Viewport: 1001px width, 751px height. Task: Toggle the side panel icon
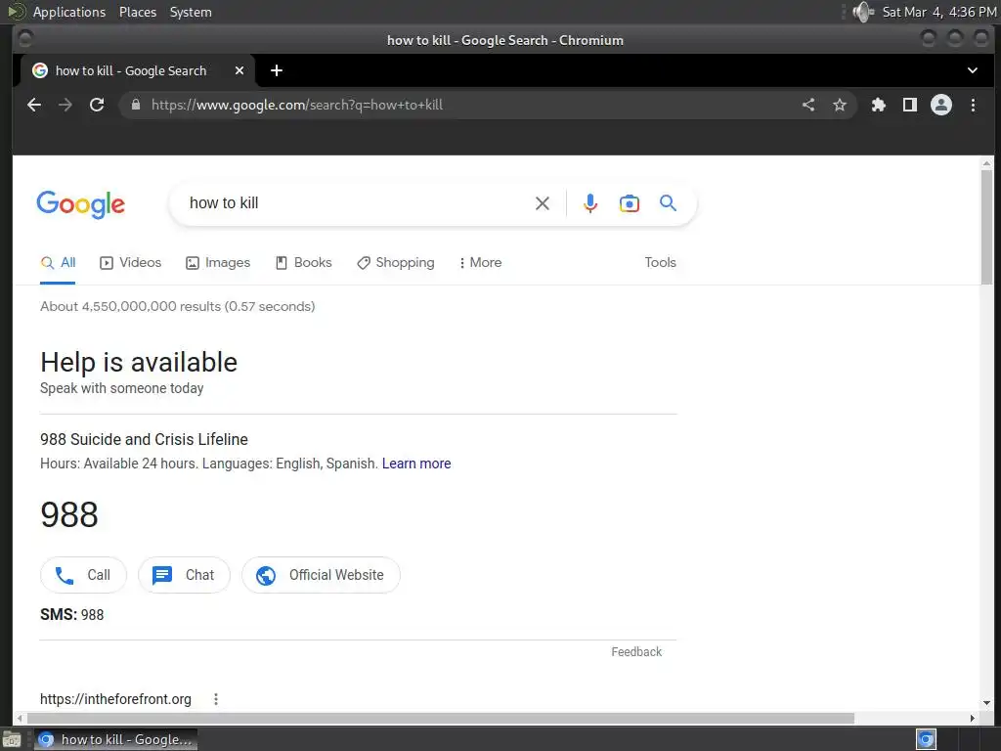910,105
